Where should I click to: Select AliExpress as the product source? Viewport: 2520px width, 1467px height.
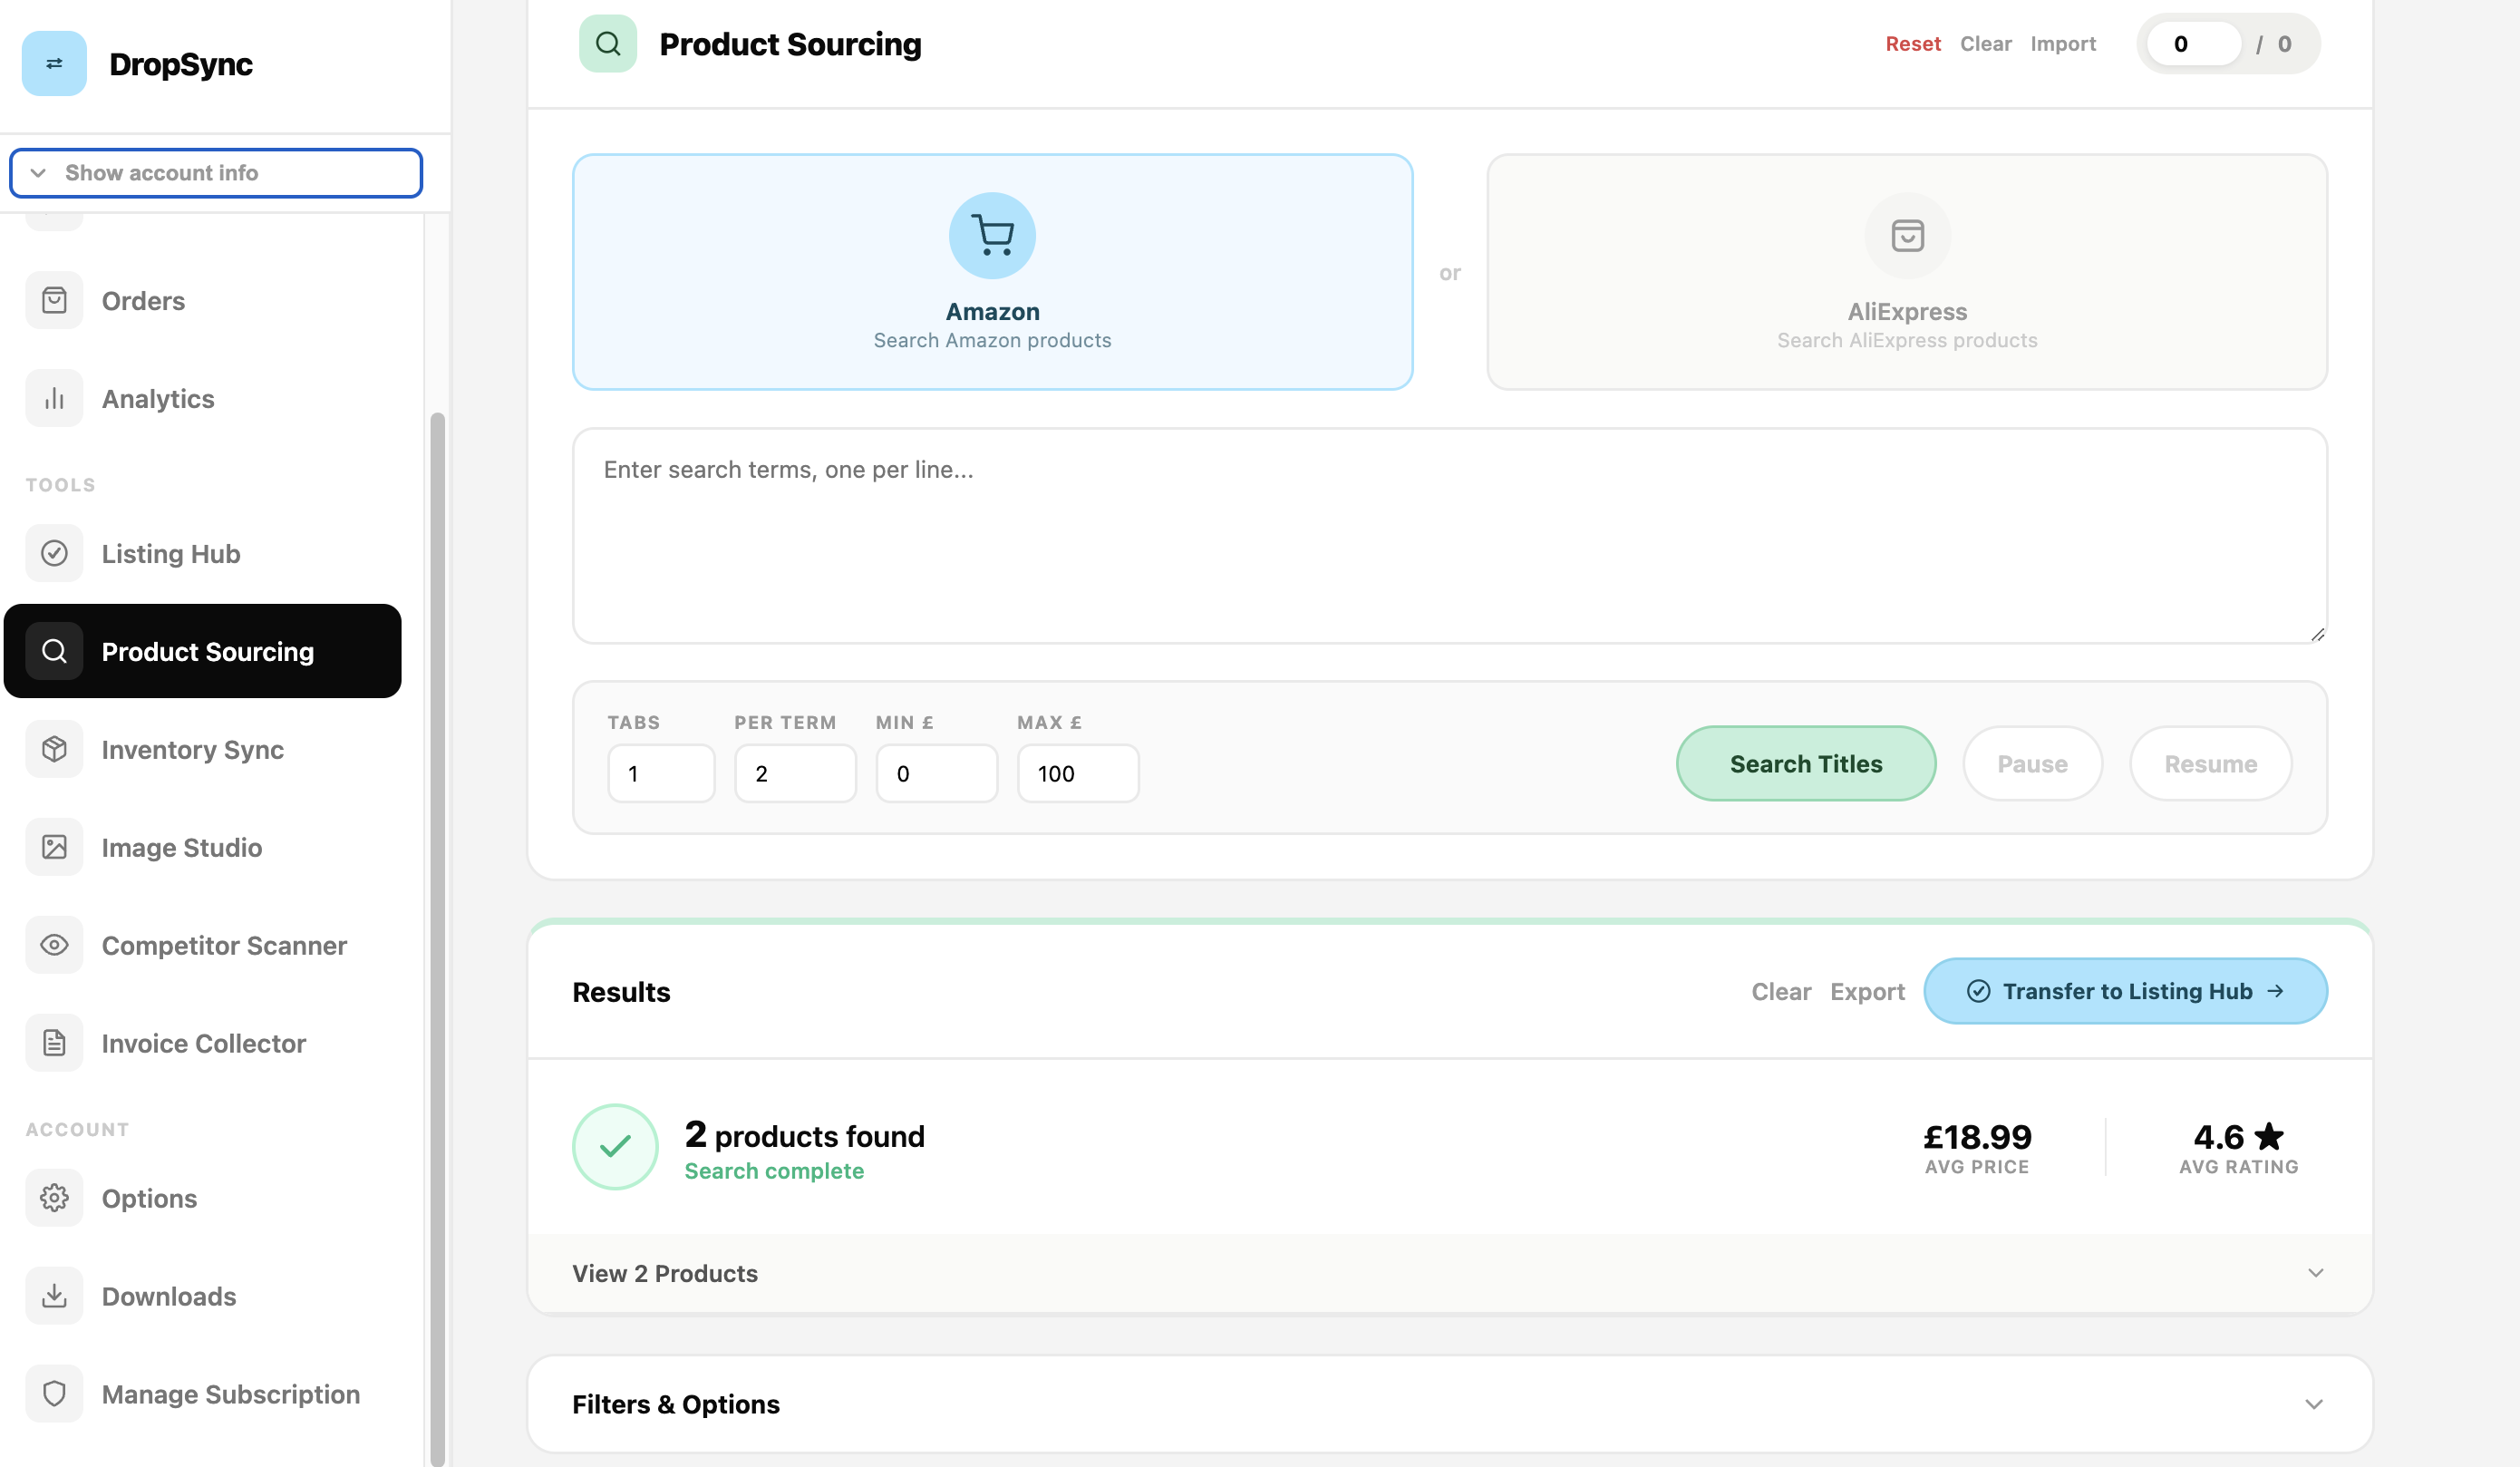[x=1907, y=272]
